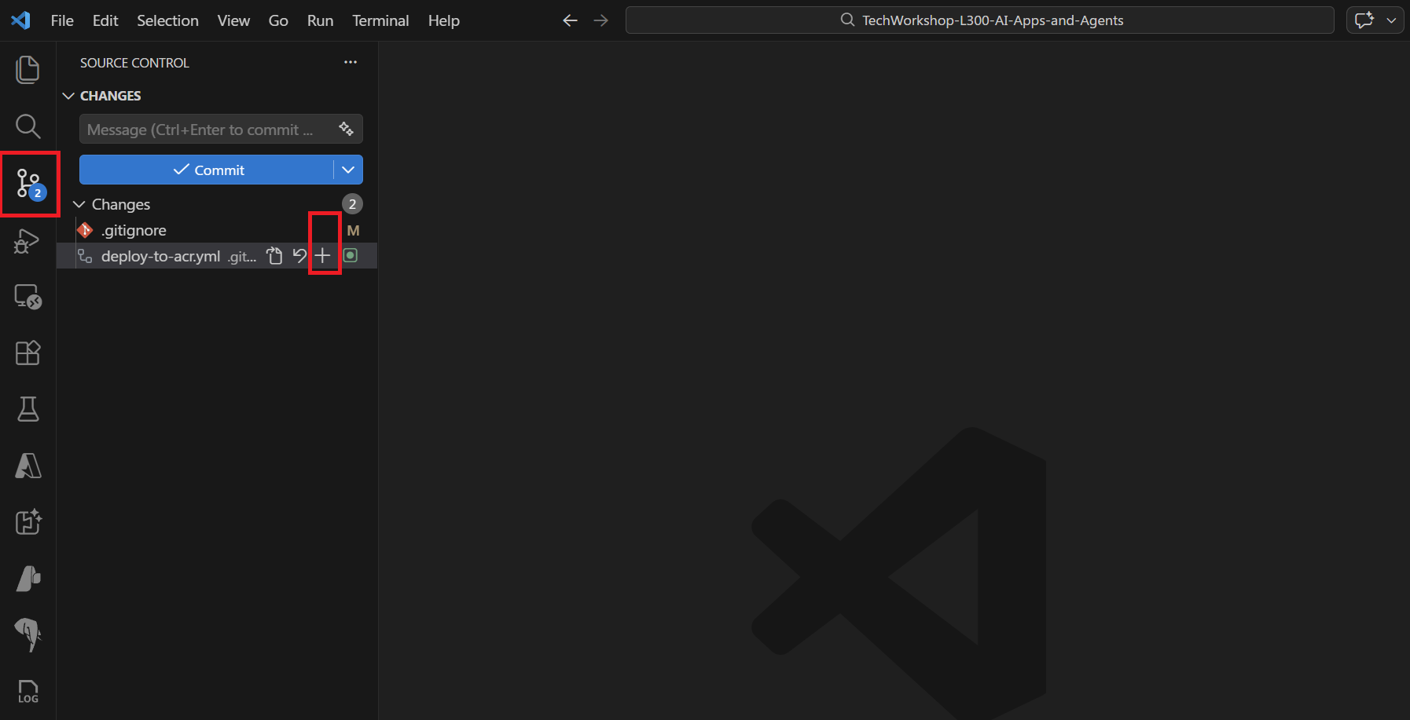
Task: Open Commit button dropdown arrow
Action: click(x=348, y=170)
